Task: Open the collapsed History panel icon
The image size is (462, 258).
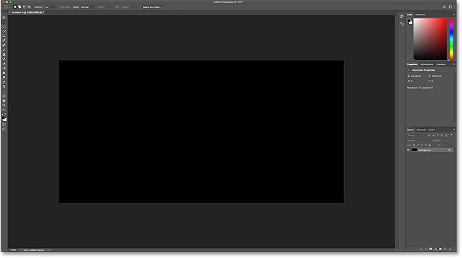Action: [402, 16]
